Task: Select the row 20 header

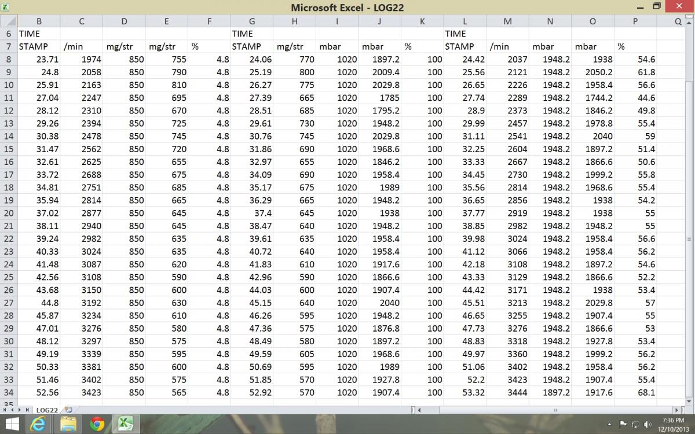Action: (9, 212)
